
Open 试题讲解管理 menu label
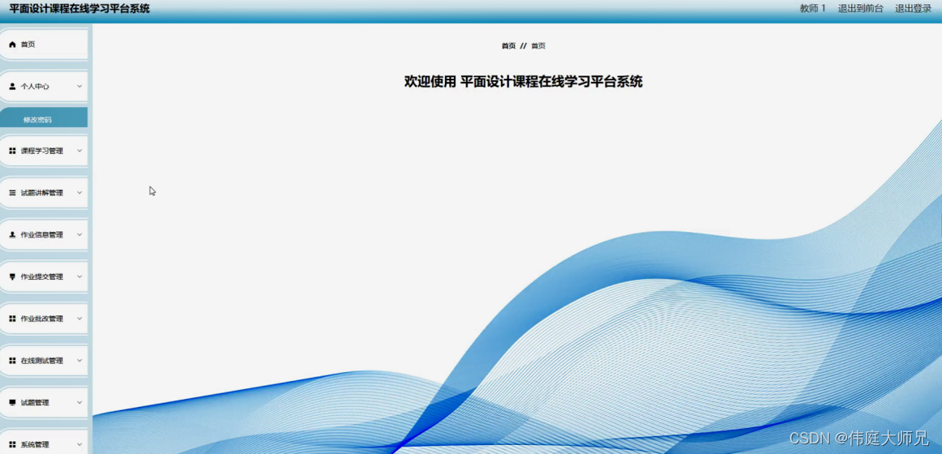41,193
